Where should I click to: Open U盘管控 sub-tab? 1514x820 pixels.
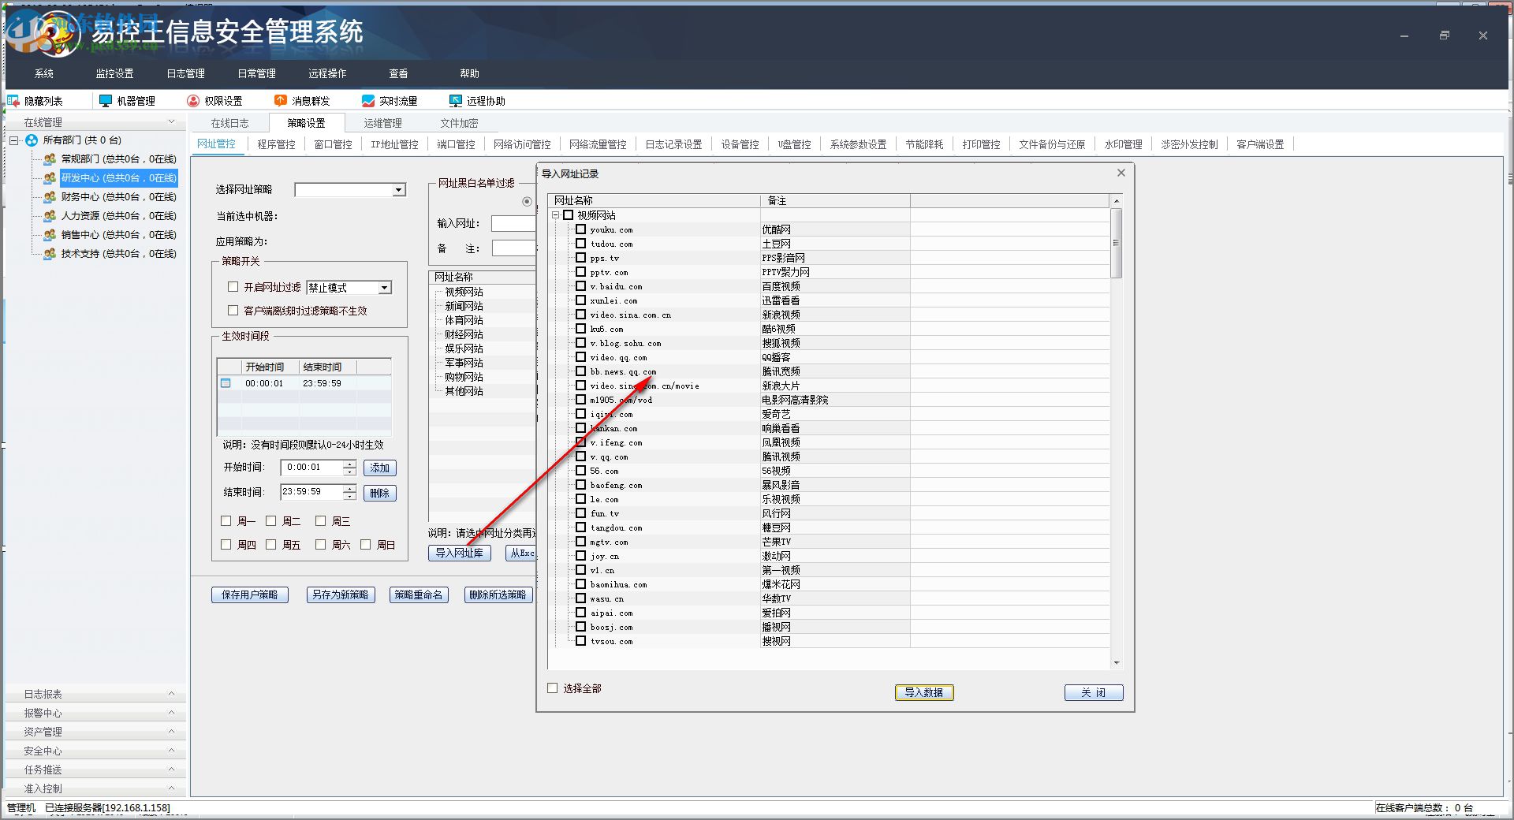pyautogui.click(x=795, y=144)
